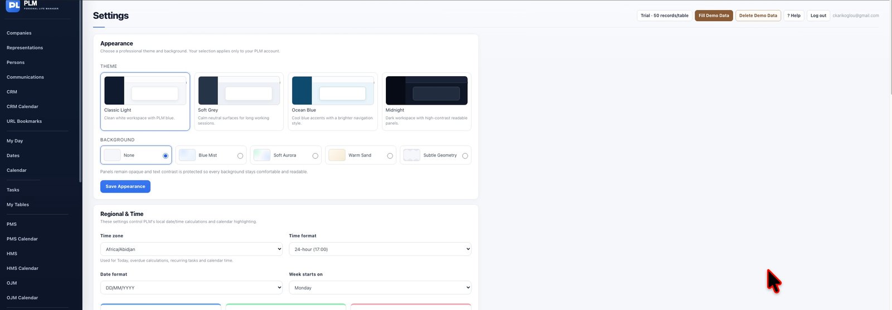The width and height of the screenshot is (892, 310).
Task: Open Dates in the sidebar
Action: click(13, 156)
